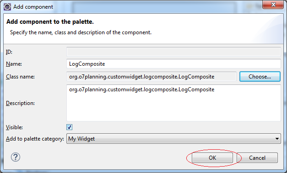Expand the Add to palette category dropdown
The image size is (287, 173).
pos(173,139)
